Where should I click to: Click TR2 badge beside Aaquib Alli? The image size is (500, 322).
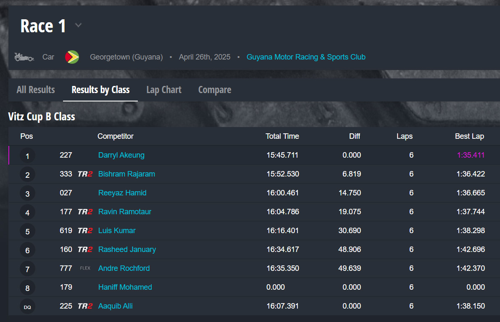click(85, 306)
